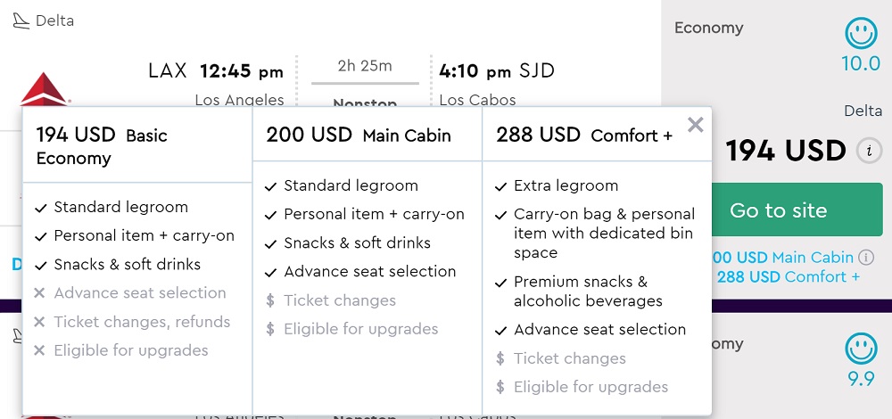Image resolution: width=892 pixels, height=419 pixels.
Task: Select the 288 USD Comfort + column header
Action: 584,136
